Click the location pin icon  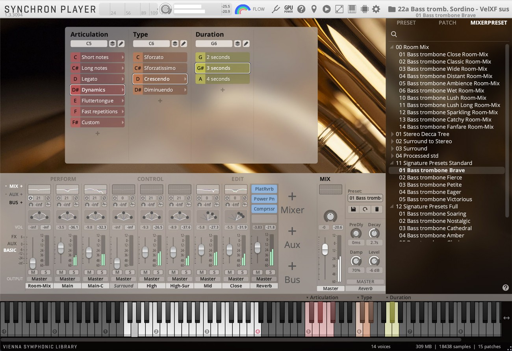(x=314, y=9)
